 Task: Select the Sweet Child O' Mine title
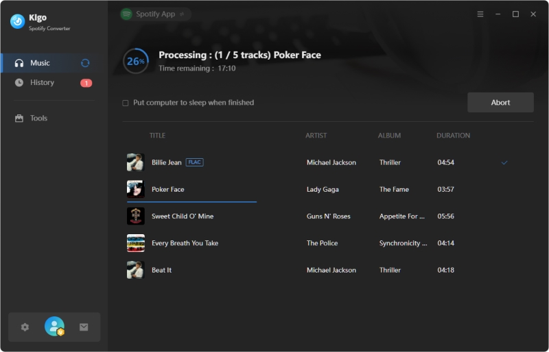(x=183, y=216)
